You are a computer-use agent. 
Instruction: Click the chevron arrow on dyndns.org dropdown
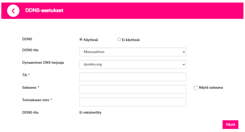(184, 64)
